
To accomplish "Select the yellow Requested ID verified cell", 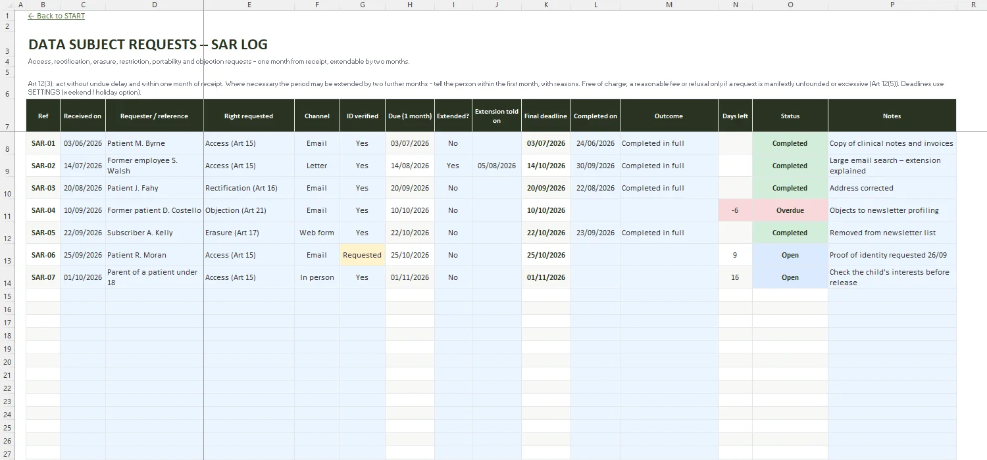I will 362,255.
